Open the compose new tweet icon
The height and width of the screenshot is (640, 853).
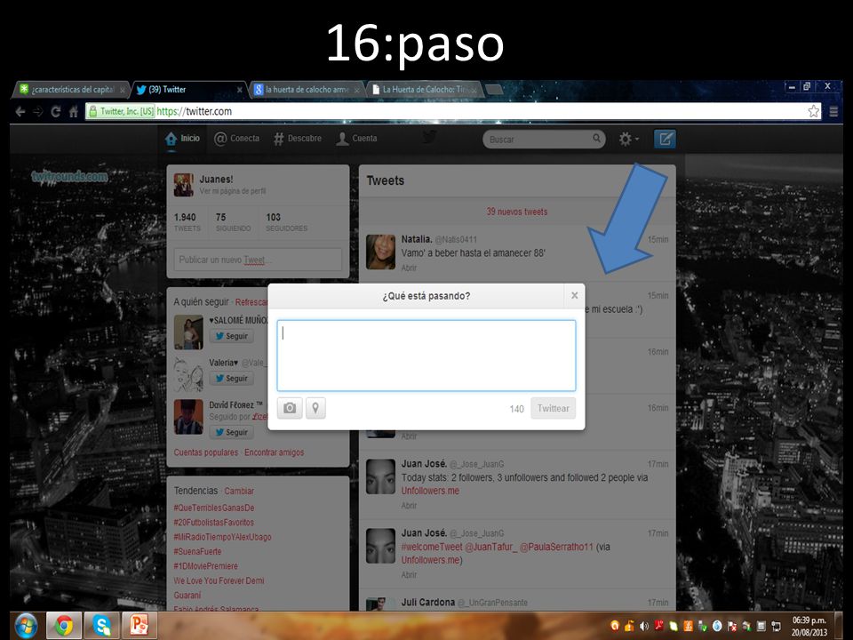665,140
